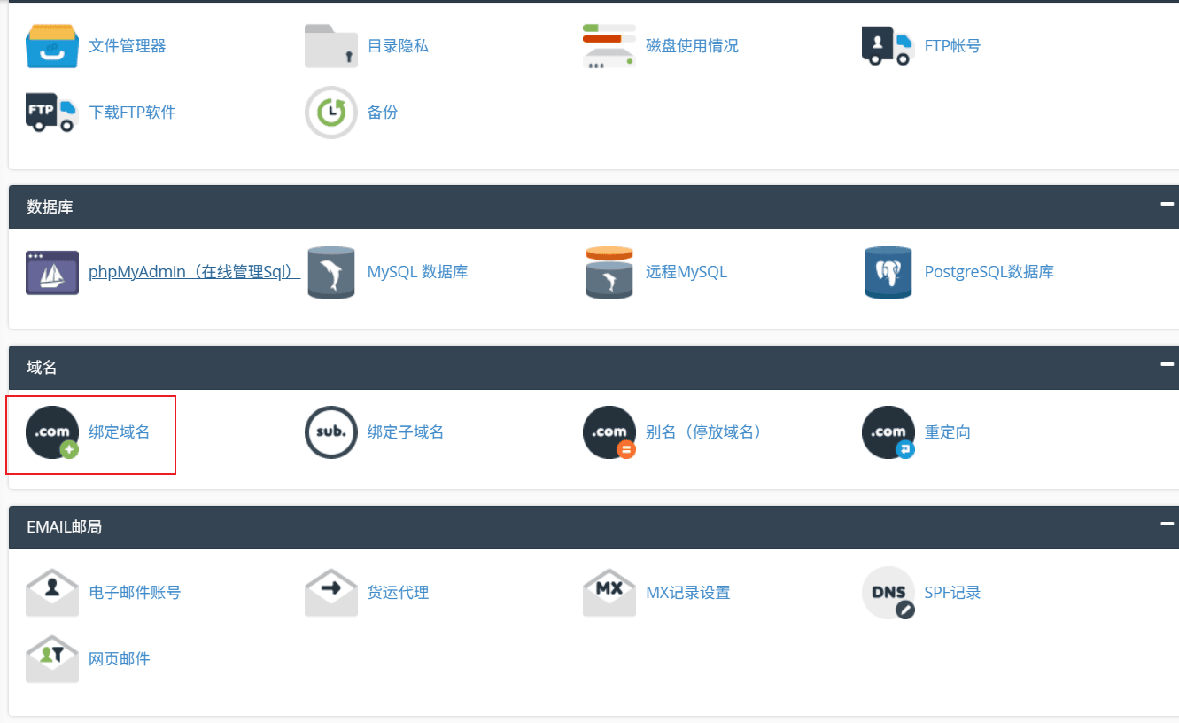This screenshot has height=723, width=1179.
Task: Open the phpMyAdmin（在线管理Sql） link
Action: coord(194,272)
